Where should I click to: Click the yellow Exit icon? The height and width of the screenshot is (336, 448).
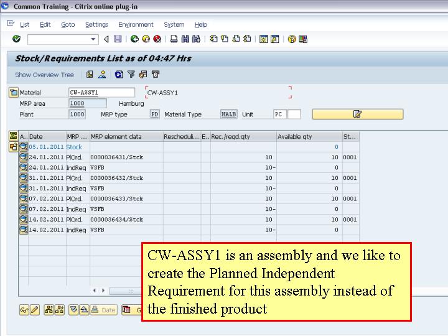pos(146,39)
